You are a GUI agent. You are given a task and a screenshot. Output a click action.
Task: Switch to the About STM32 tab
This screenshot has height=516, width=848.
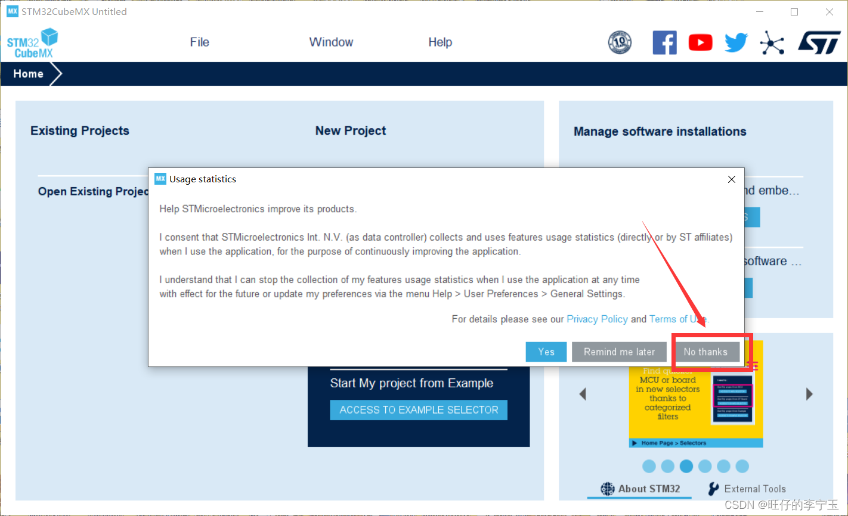[640, 489]
